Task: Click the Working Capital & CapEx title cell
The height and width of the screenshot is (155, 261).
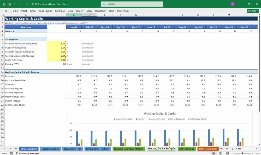Action: (x=26, y=19)
